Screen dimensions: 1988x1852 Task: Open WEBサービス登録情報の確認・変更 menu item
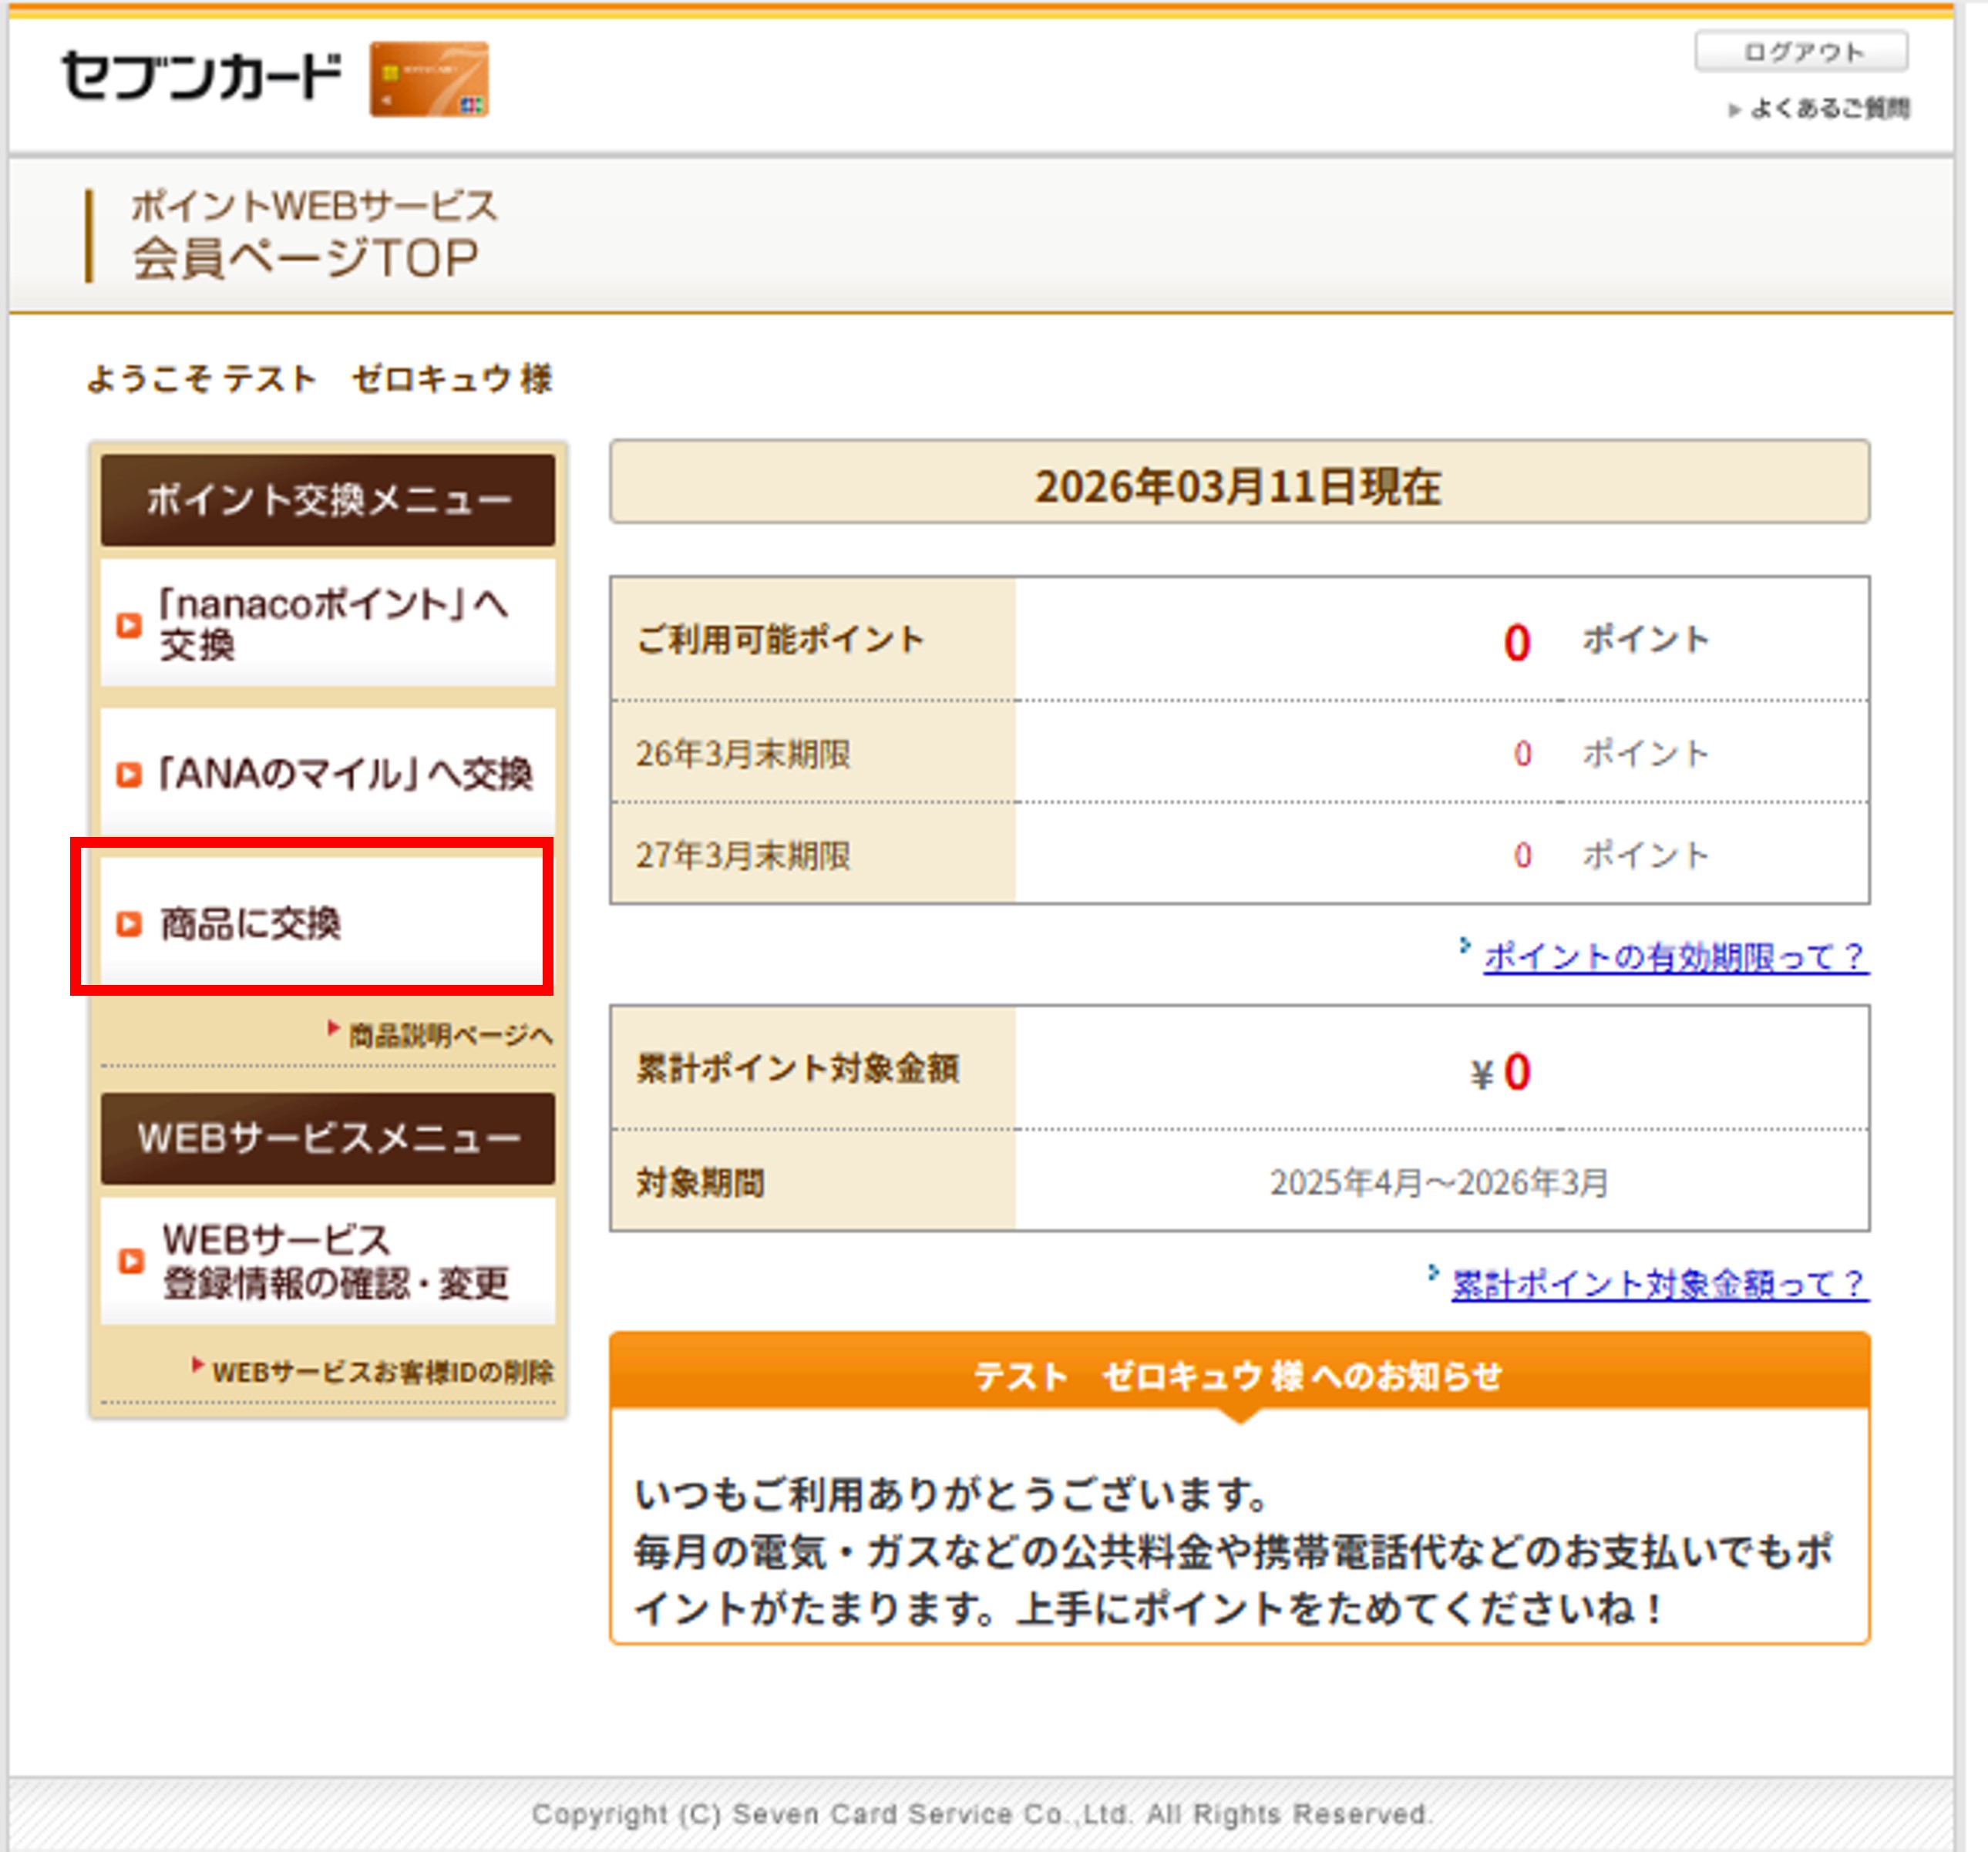328,1261
